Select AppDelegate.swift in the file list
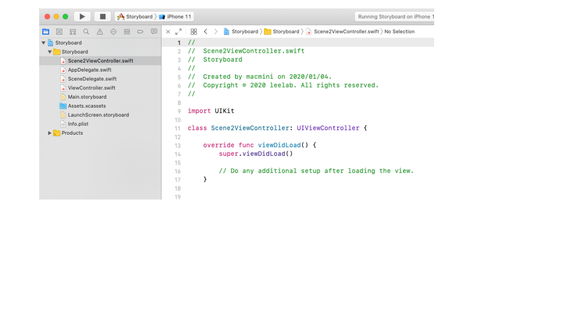 [x=90, y=70]
